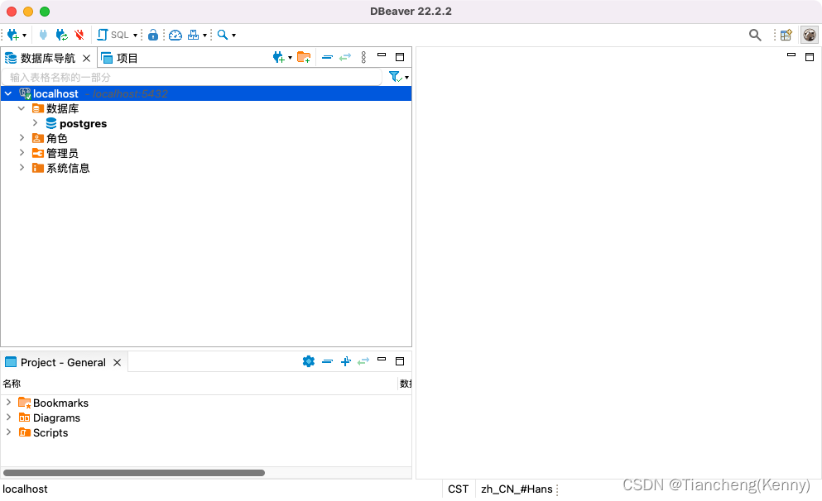
Task: Close the Project - General tab
Action: click(x=117, y=362)
